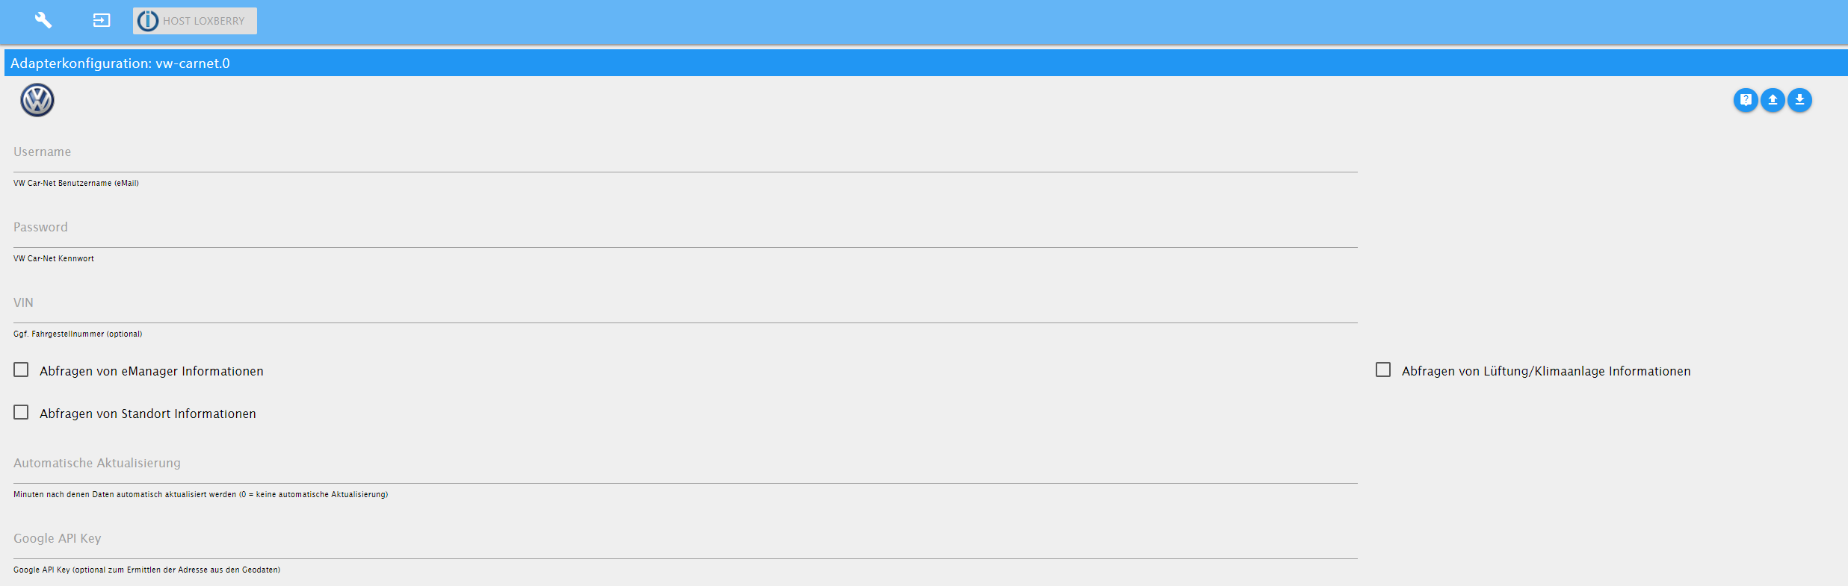This screenshot has height=586, width=1848.
Task: Click the 'Ggf. Fahrgestellnummer (optional)' hint text
Action: pos(78,334)
